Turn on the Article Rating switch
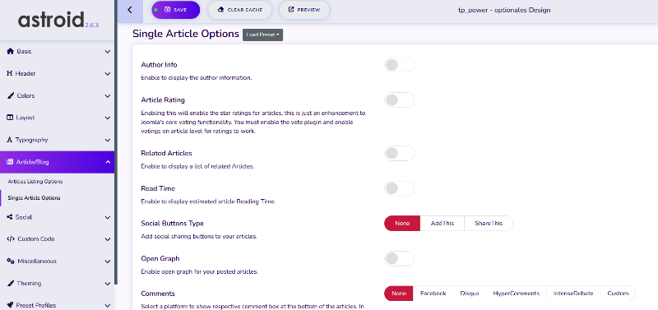Image resolution: width=658 pixels, height=310 pixels. pos(399,100)
